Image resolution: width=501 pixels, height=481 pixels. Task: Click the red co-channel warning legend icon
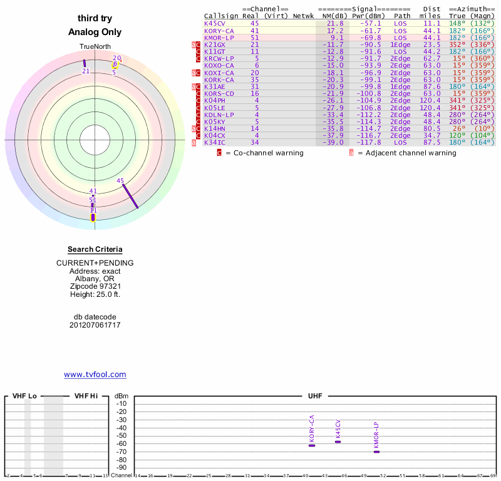point(220,153)
